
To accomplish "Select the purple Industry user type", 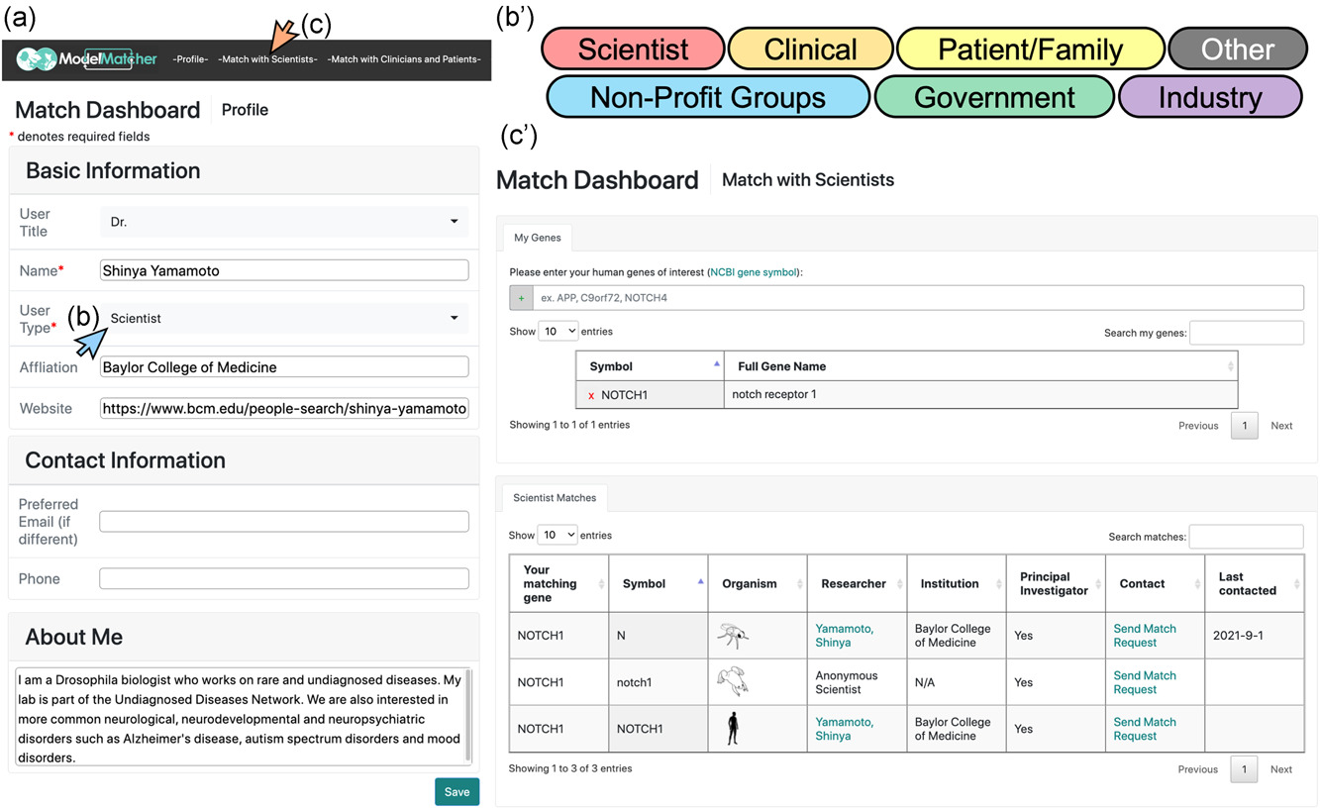I will pos(1210,97).
